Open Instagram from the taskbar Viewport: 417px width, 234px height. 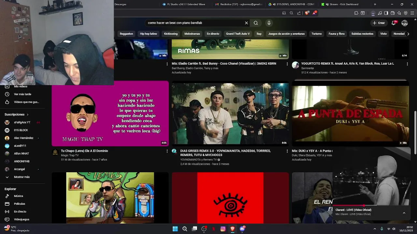pyautogui.click(x=223, y=229)
